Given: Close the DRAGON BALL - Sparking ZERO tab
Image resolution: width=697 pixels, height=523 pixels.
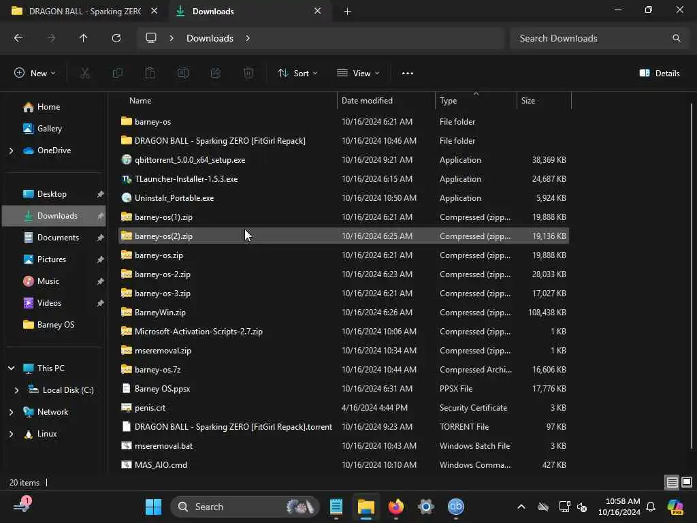Looking at the screenshot, I should point(155,11).
